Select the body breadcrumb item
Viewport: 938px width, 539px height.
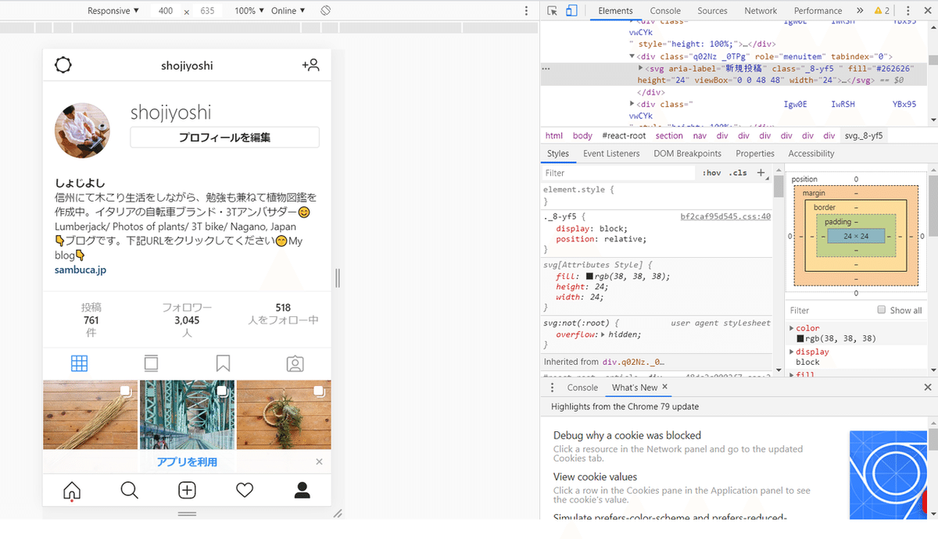click(x=582, y=135)
